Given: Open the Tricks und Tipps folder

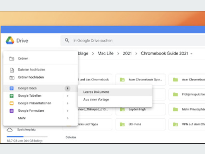Looking at the screenshot, I should [x=95, y=124].
